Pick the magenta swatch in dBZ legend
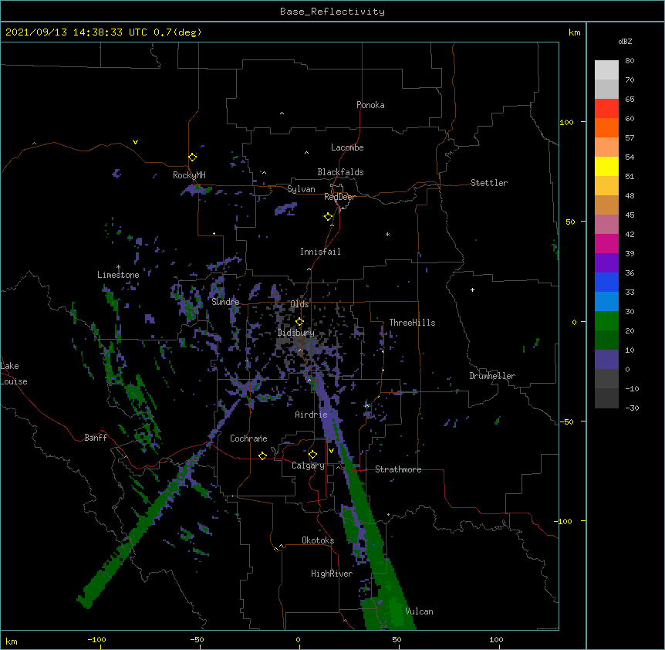The width and height of the screenshot is (665, 650). click(x=606, y=243)
